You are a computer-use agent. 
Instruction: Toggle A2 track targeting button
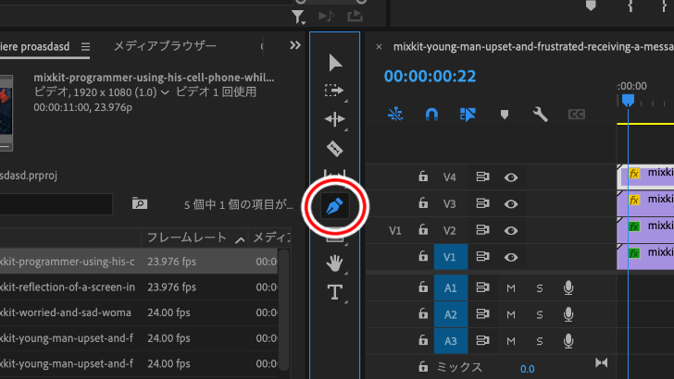click(x=451, y=314)
